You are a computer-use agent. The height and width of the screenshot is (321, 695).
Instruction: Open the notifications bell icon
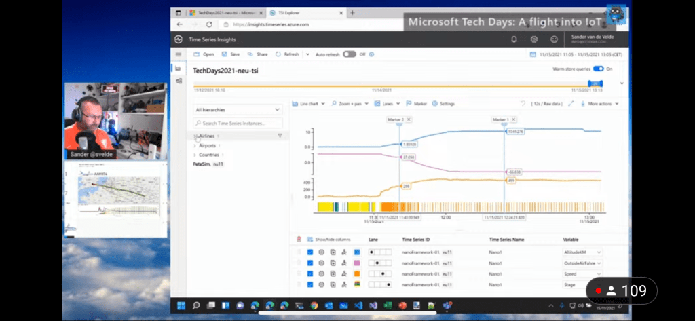click(514, 39)
